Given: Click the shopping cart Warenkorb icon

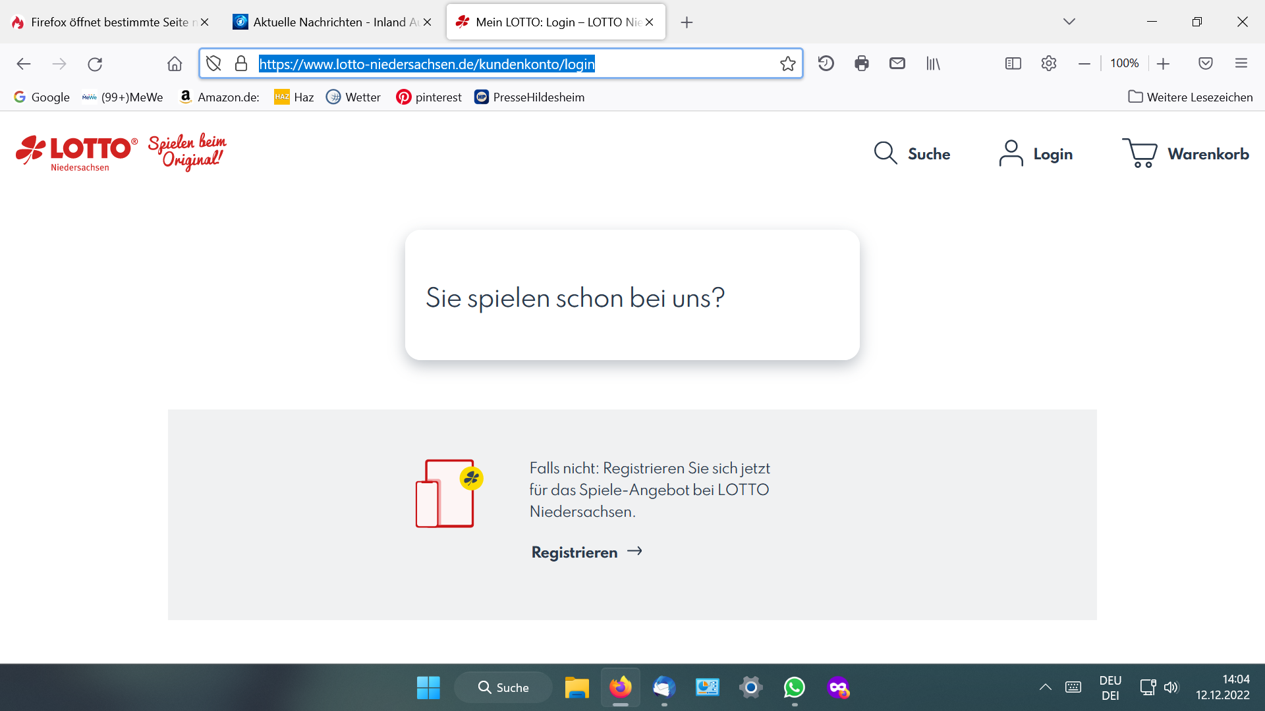Looking at the screenshot, I should point(1139,153).
